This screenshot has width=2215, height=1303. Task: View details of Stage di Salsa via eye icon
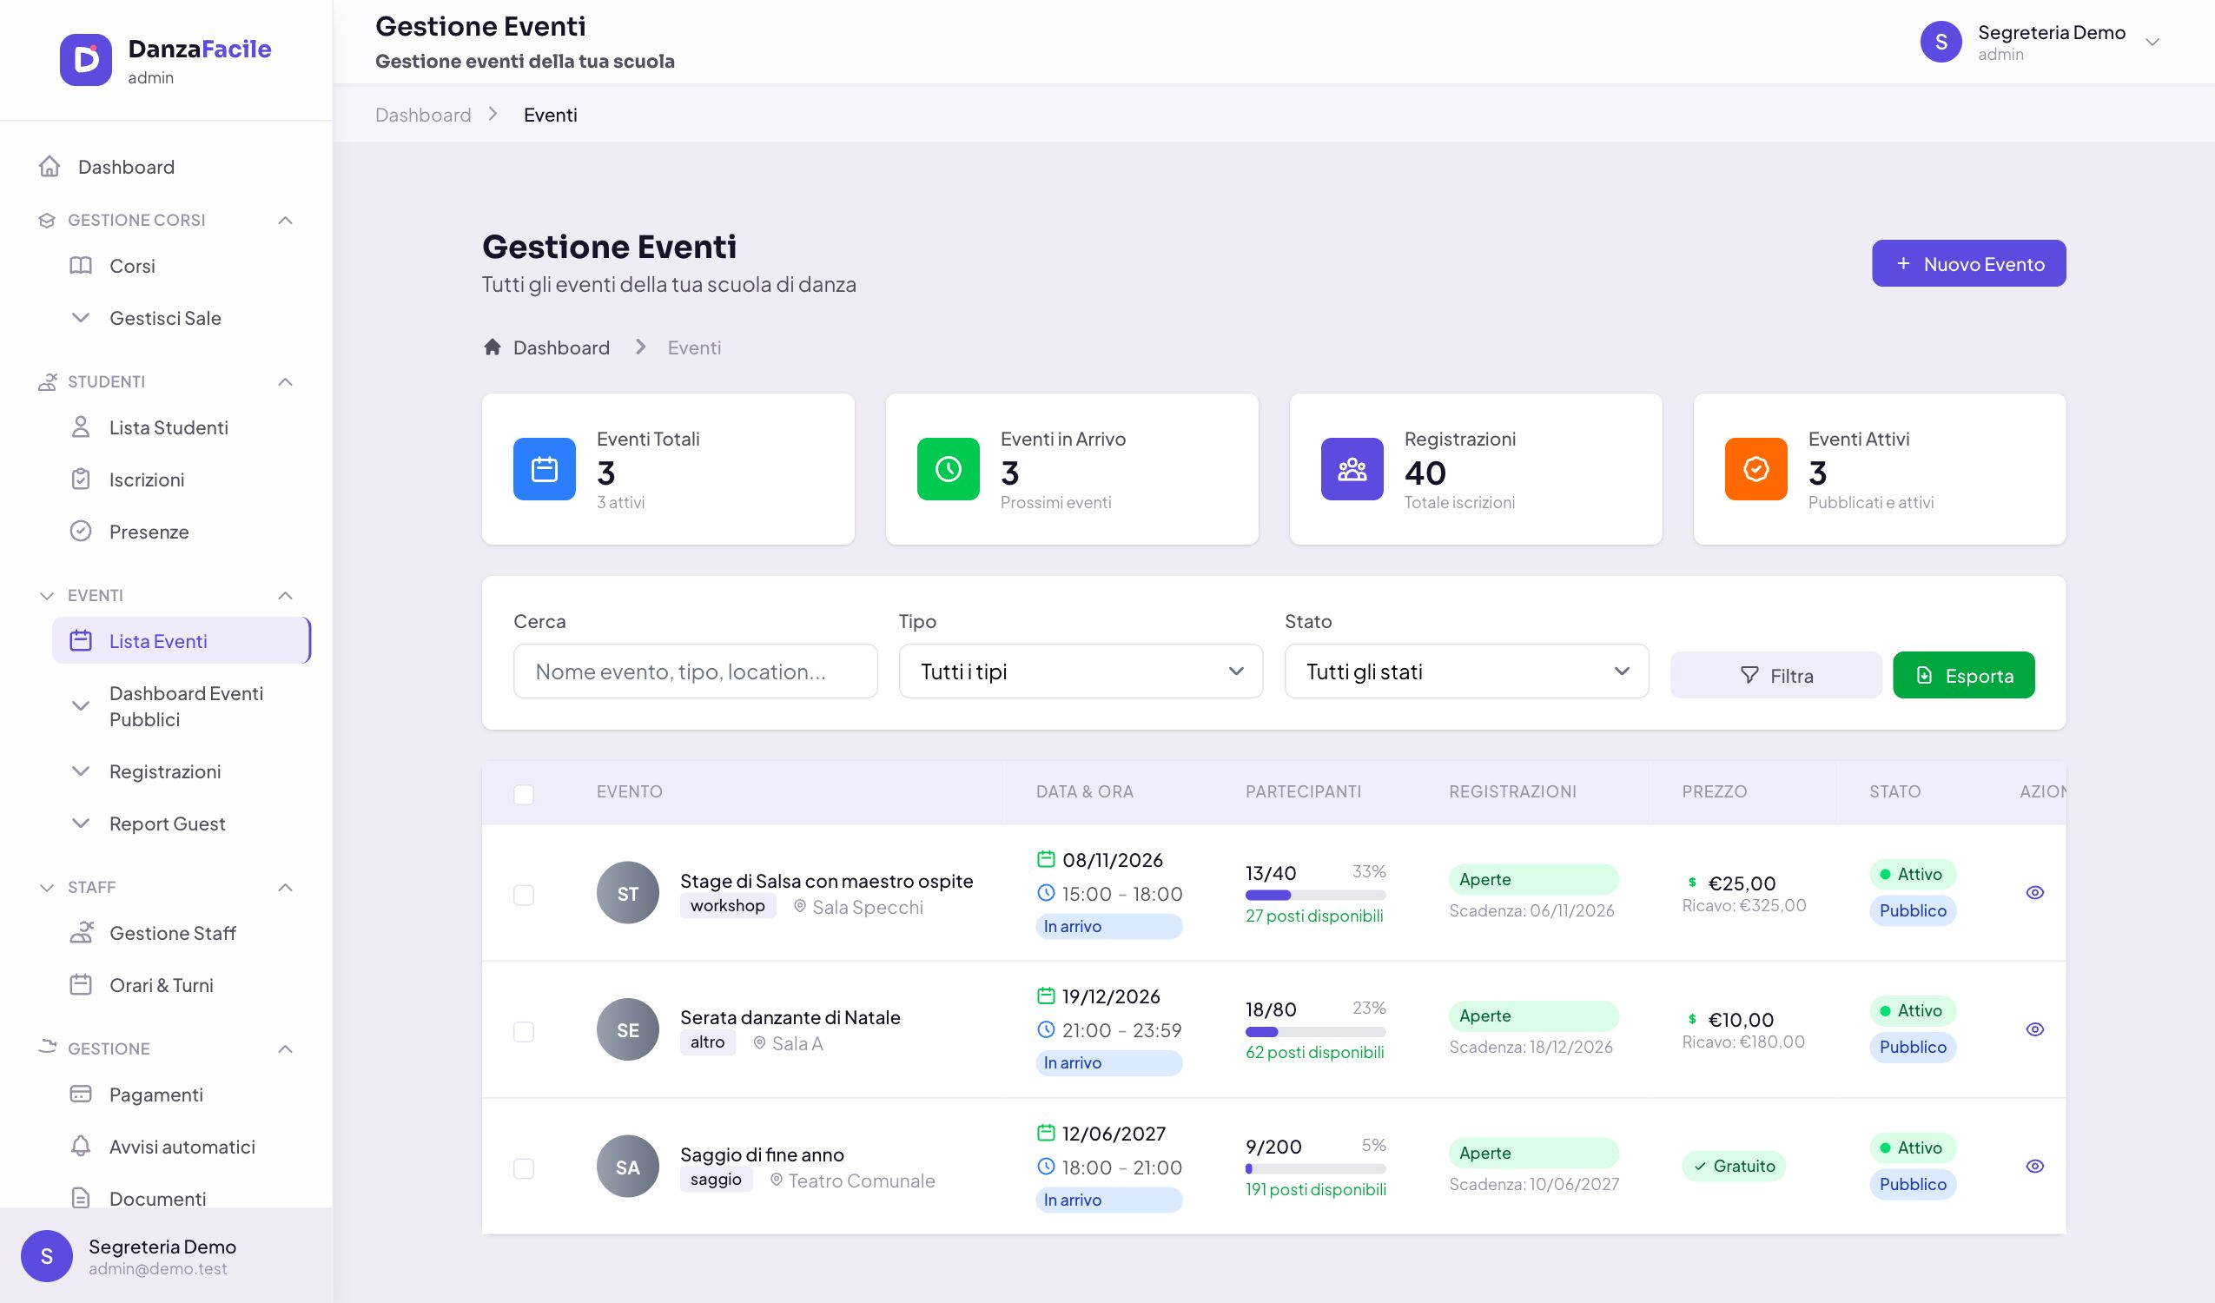(2034, 892)
